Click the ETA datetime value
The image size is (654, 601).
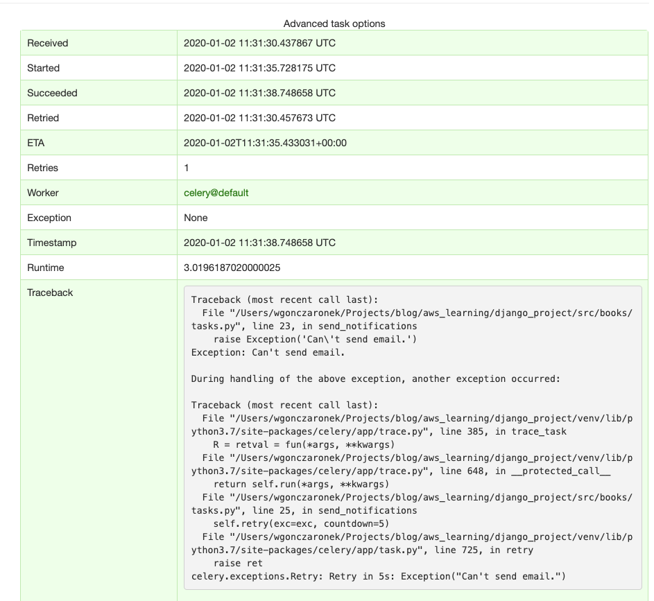click(x=265, y=143)
